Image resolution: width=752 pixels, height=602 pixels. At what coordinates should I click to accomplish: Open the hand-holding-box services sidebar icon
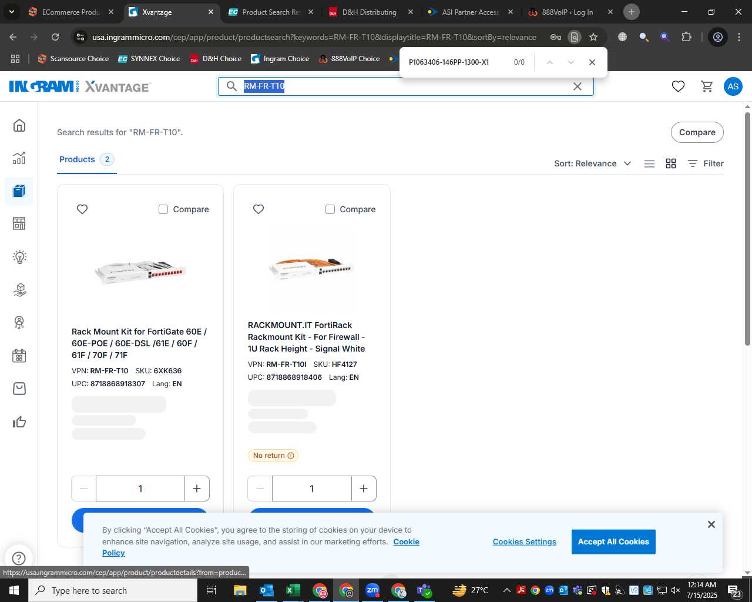coord(19,290)
